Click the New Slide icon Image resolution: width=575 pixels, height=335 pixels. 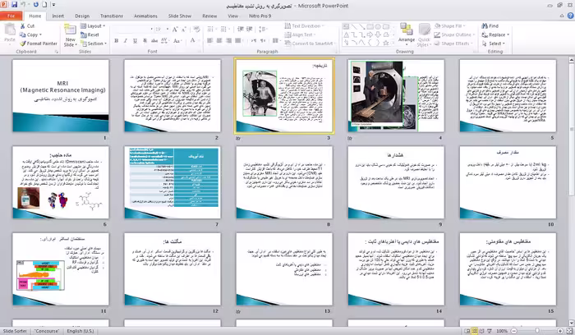click(70, 30)
